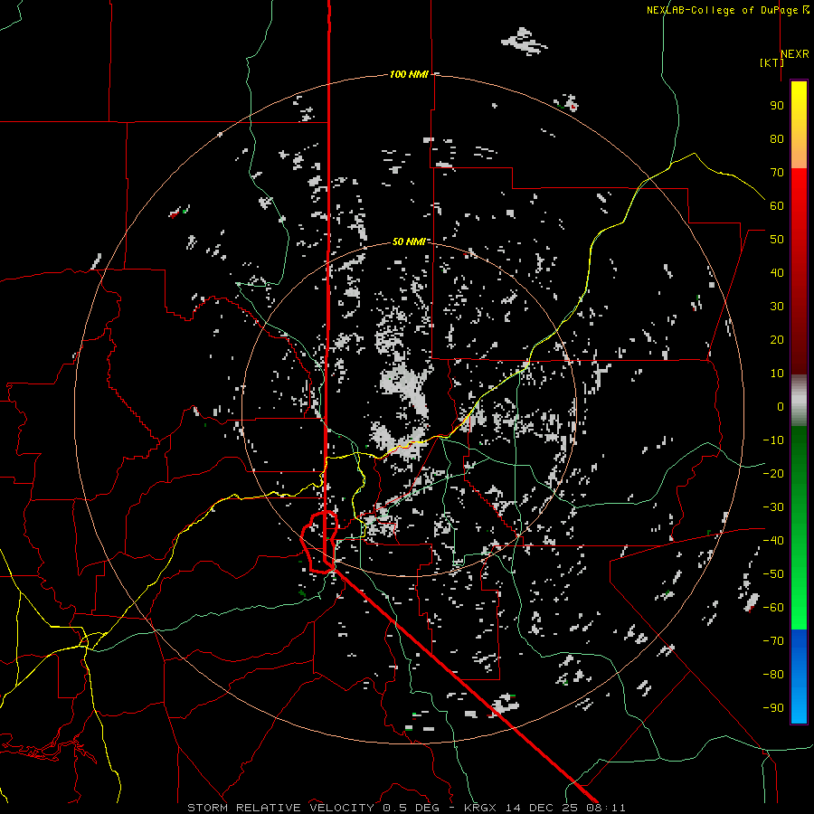Click the positive "20" velocity scale label
Screen dimensions: 814x814
[777, 340]
